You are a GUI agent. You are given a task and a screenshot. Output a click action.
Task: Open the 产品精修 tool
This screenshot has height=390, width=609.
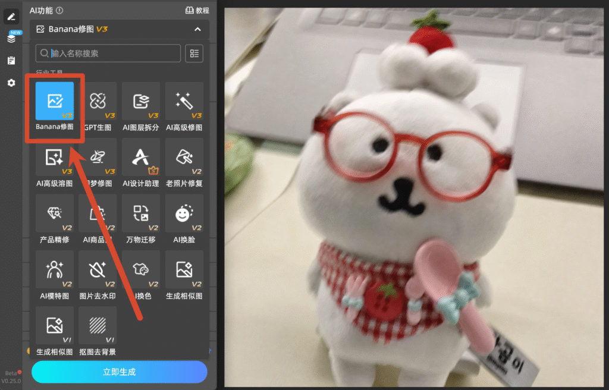click(x=54, y=213)
